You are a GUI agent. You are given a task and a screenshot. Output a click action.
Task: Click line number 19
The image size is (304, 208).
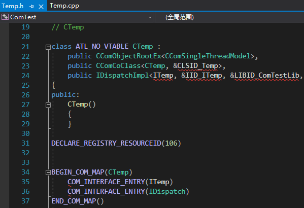point(25,27)
